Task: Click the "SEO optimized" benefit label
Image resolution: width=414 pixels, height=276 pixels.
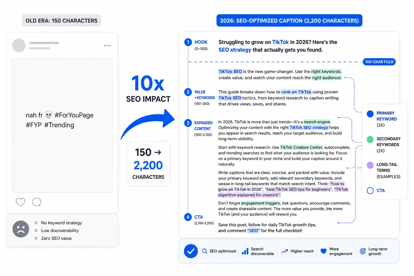Action: 223,251
